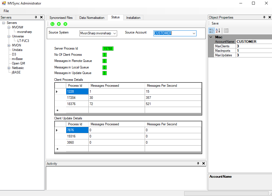Collapse the Misc property category
Screen dimensions: 272x196
coord(211,37)
